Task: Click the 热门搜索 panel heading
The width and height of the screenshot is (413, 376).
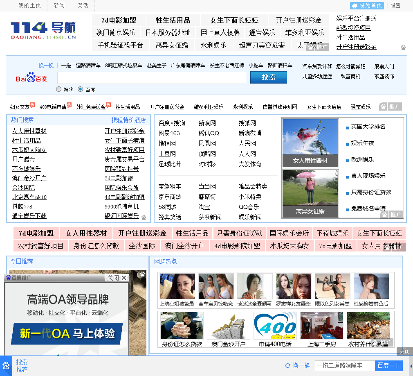Action: tap(22, 120)
